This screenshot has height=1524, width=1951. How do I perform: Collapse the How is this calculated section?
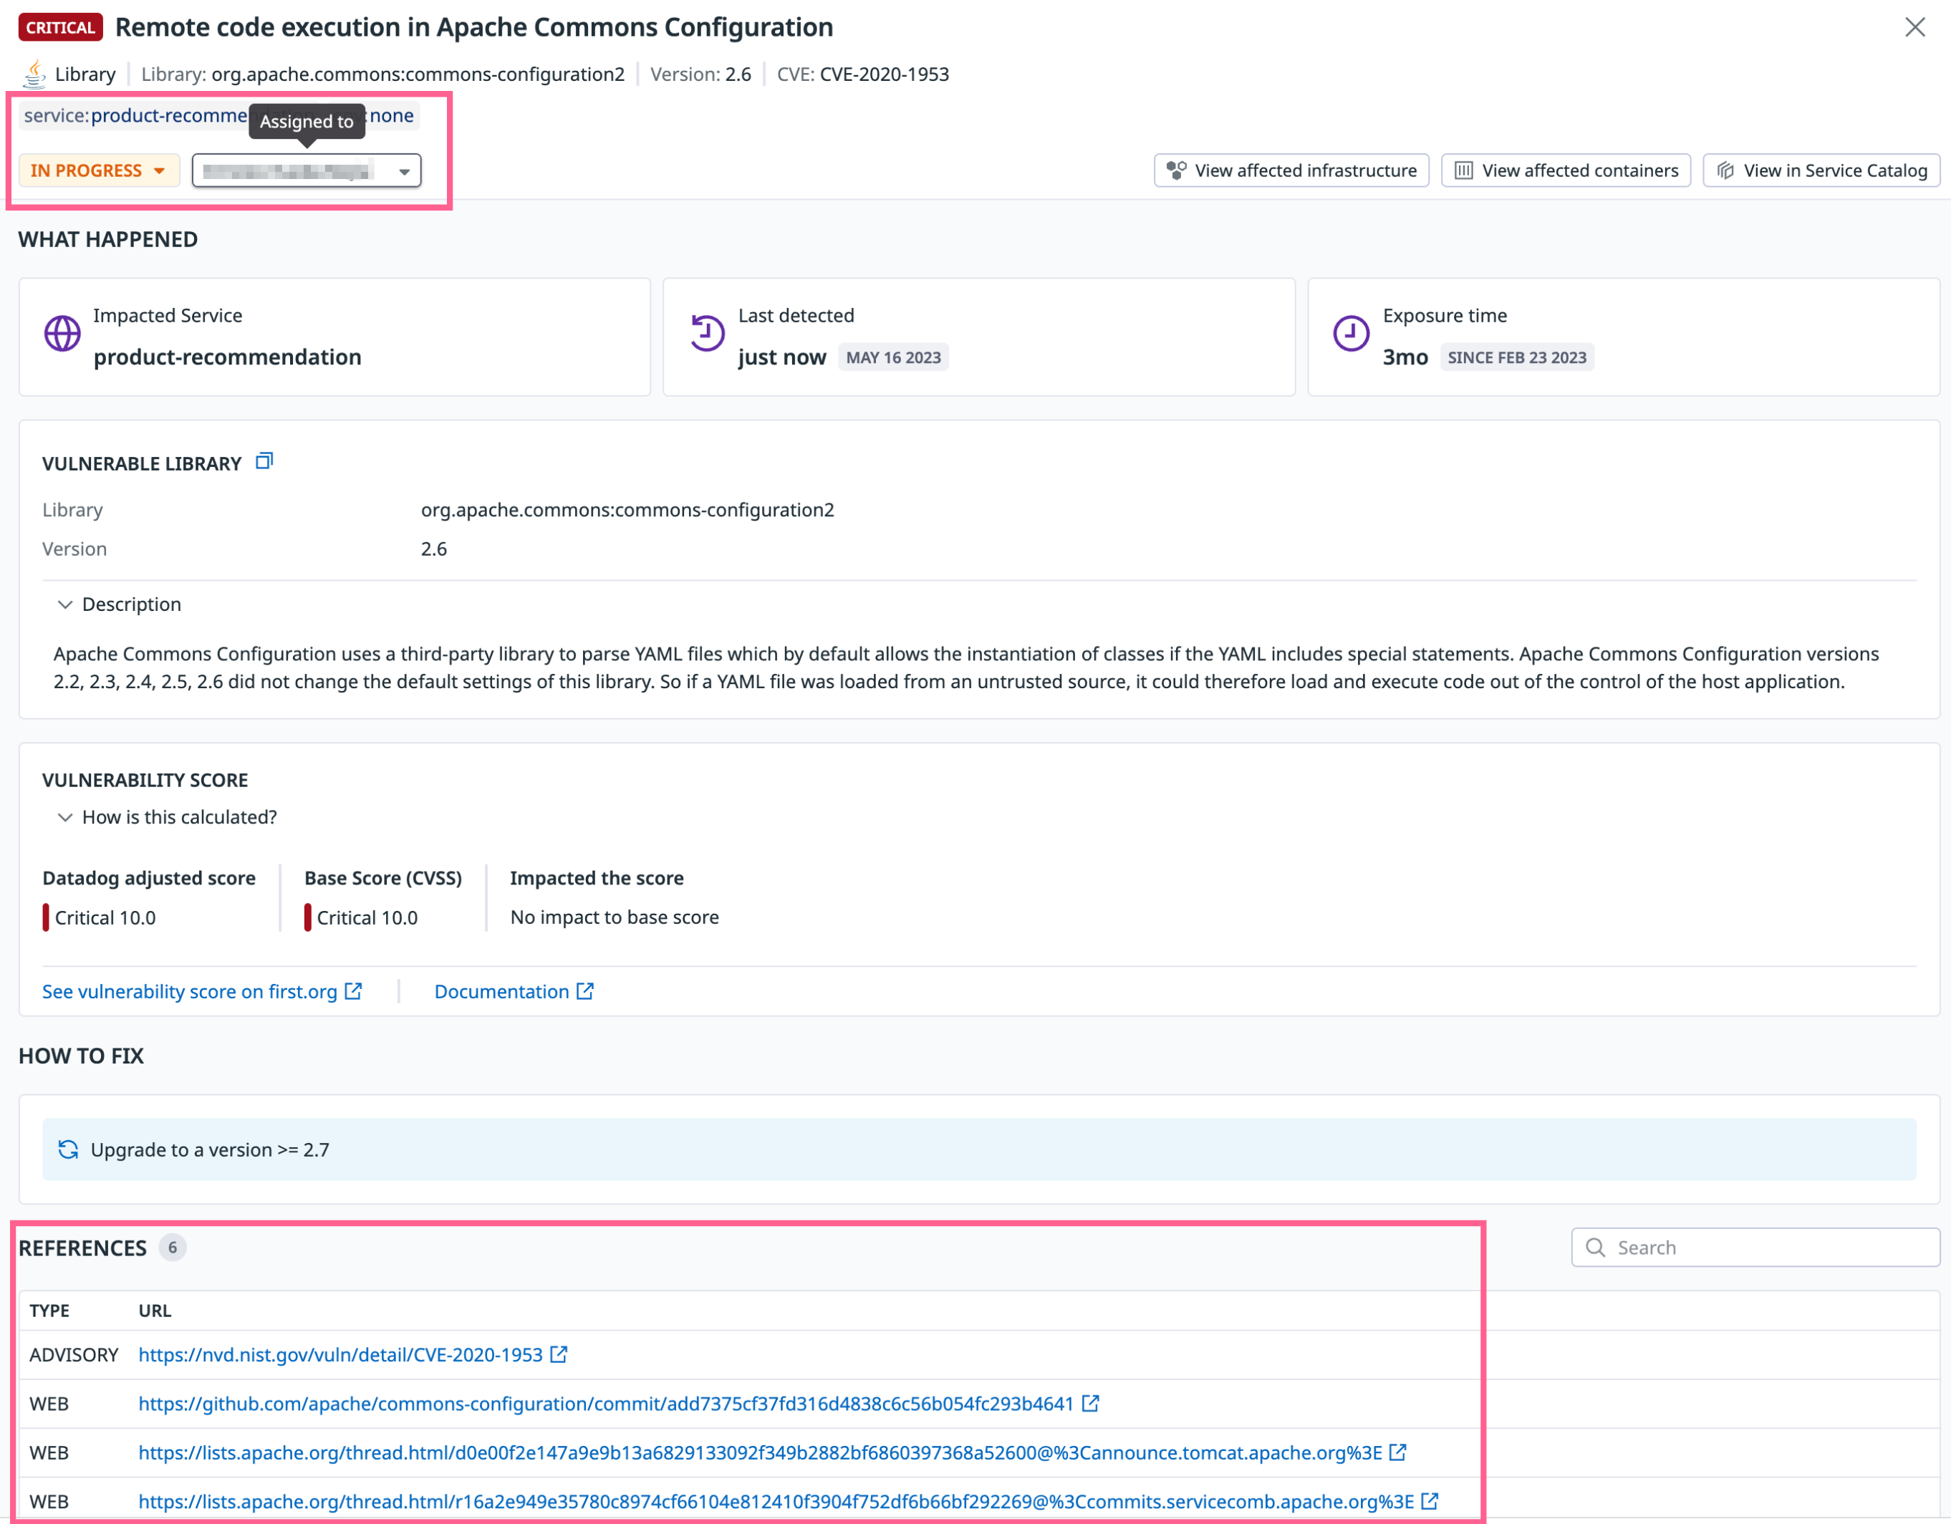tap(65, 817)
